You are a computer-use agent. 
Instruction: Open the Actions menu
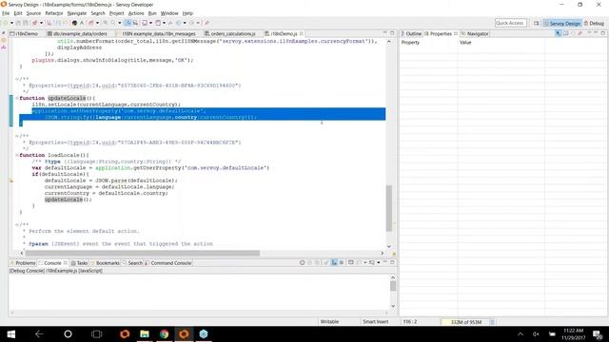[x=136, y=13]
